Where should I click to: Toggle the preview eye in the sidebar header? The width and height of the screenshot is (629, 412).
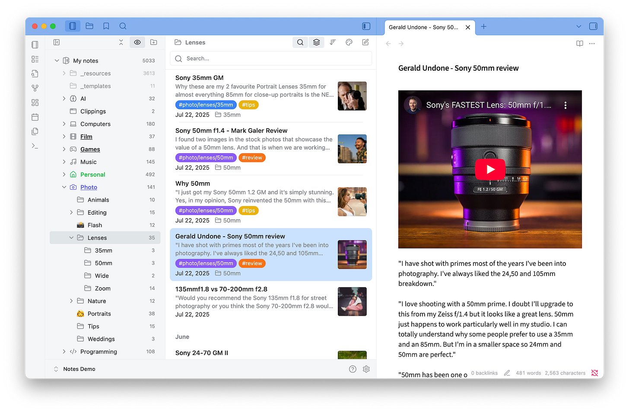coord(137,42)
